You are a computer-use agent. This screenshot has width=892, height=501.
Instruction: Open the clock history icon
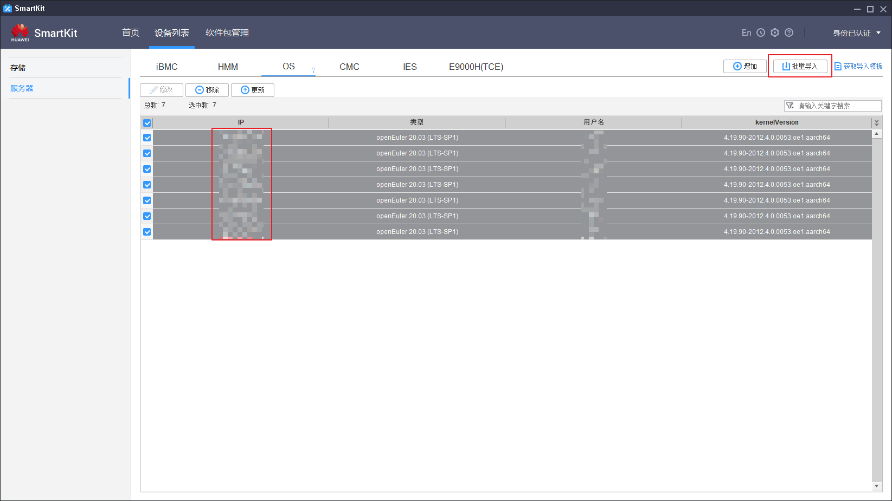tap(761, 33)
